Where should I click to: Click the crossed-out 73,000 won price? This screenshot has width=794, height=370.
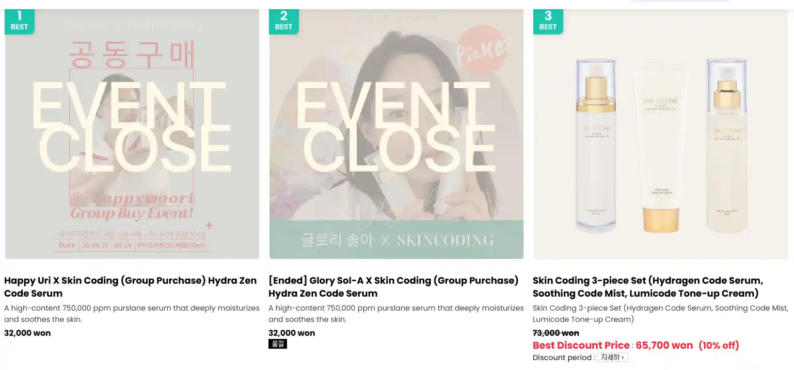click(555, 333)
